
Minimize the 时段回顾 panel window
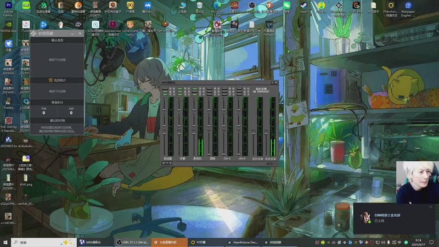[72, 33]
